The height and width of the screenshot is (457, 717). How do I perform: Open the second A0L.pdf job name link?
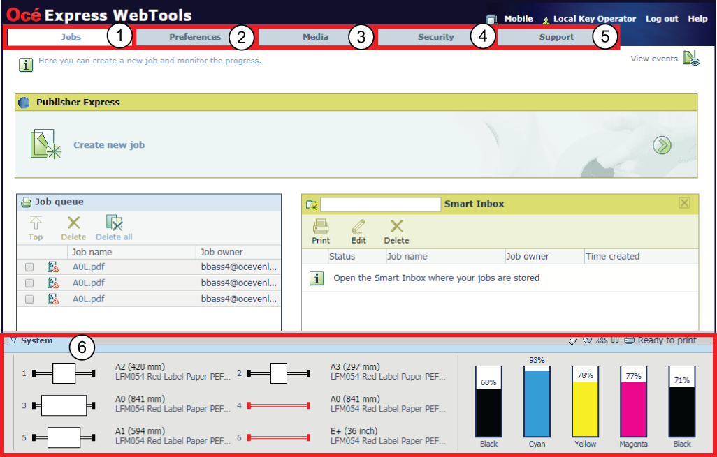(x=88, y=283)
